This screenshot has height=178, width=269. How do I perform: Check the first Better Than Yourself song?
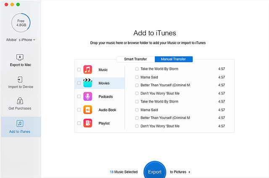pos(137,85)
